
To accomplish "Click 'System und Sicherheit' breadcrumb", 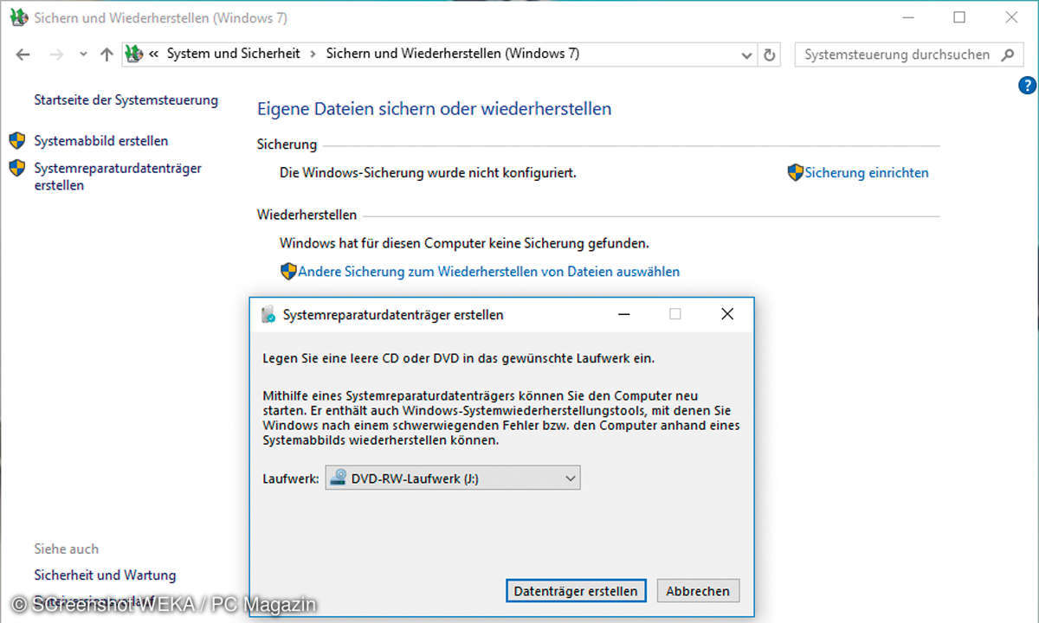I will point(234,54).
